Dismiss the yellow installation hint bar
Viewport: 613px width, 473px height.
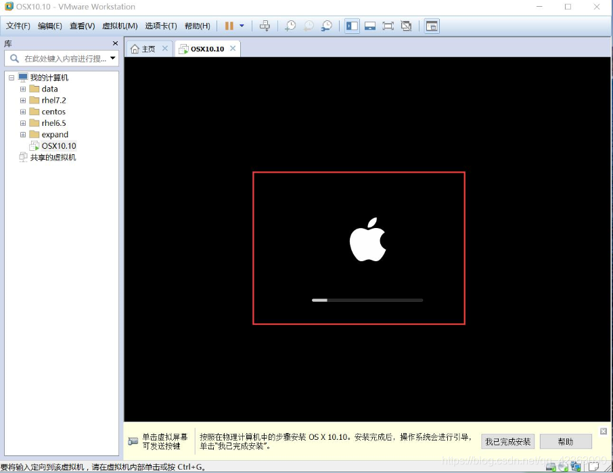(x=604, y=431)
